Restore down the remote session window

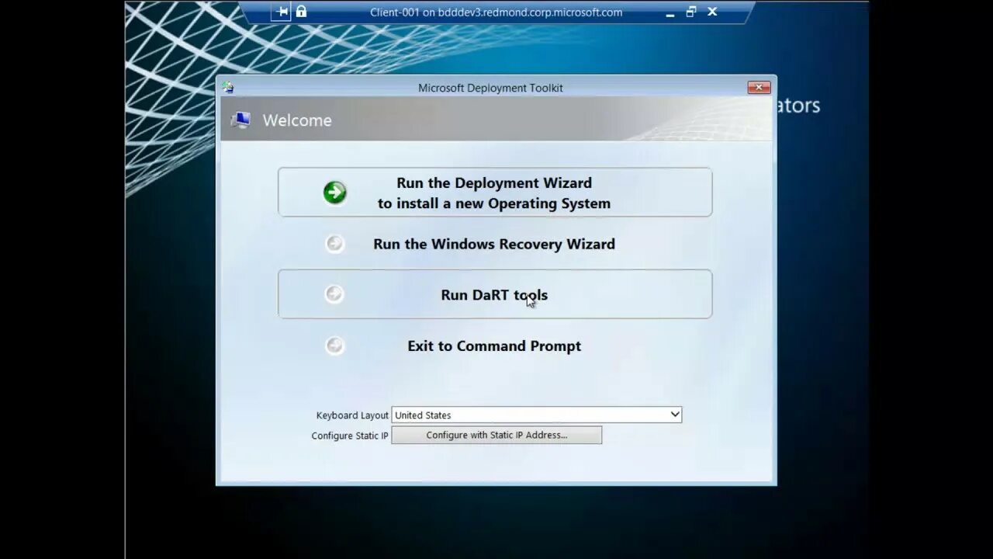click(691, 12)
